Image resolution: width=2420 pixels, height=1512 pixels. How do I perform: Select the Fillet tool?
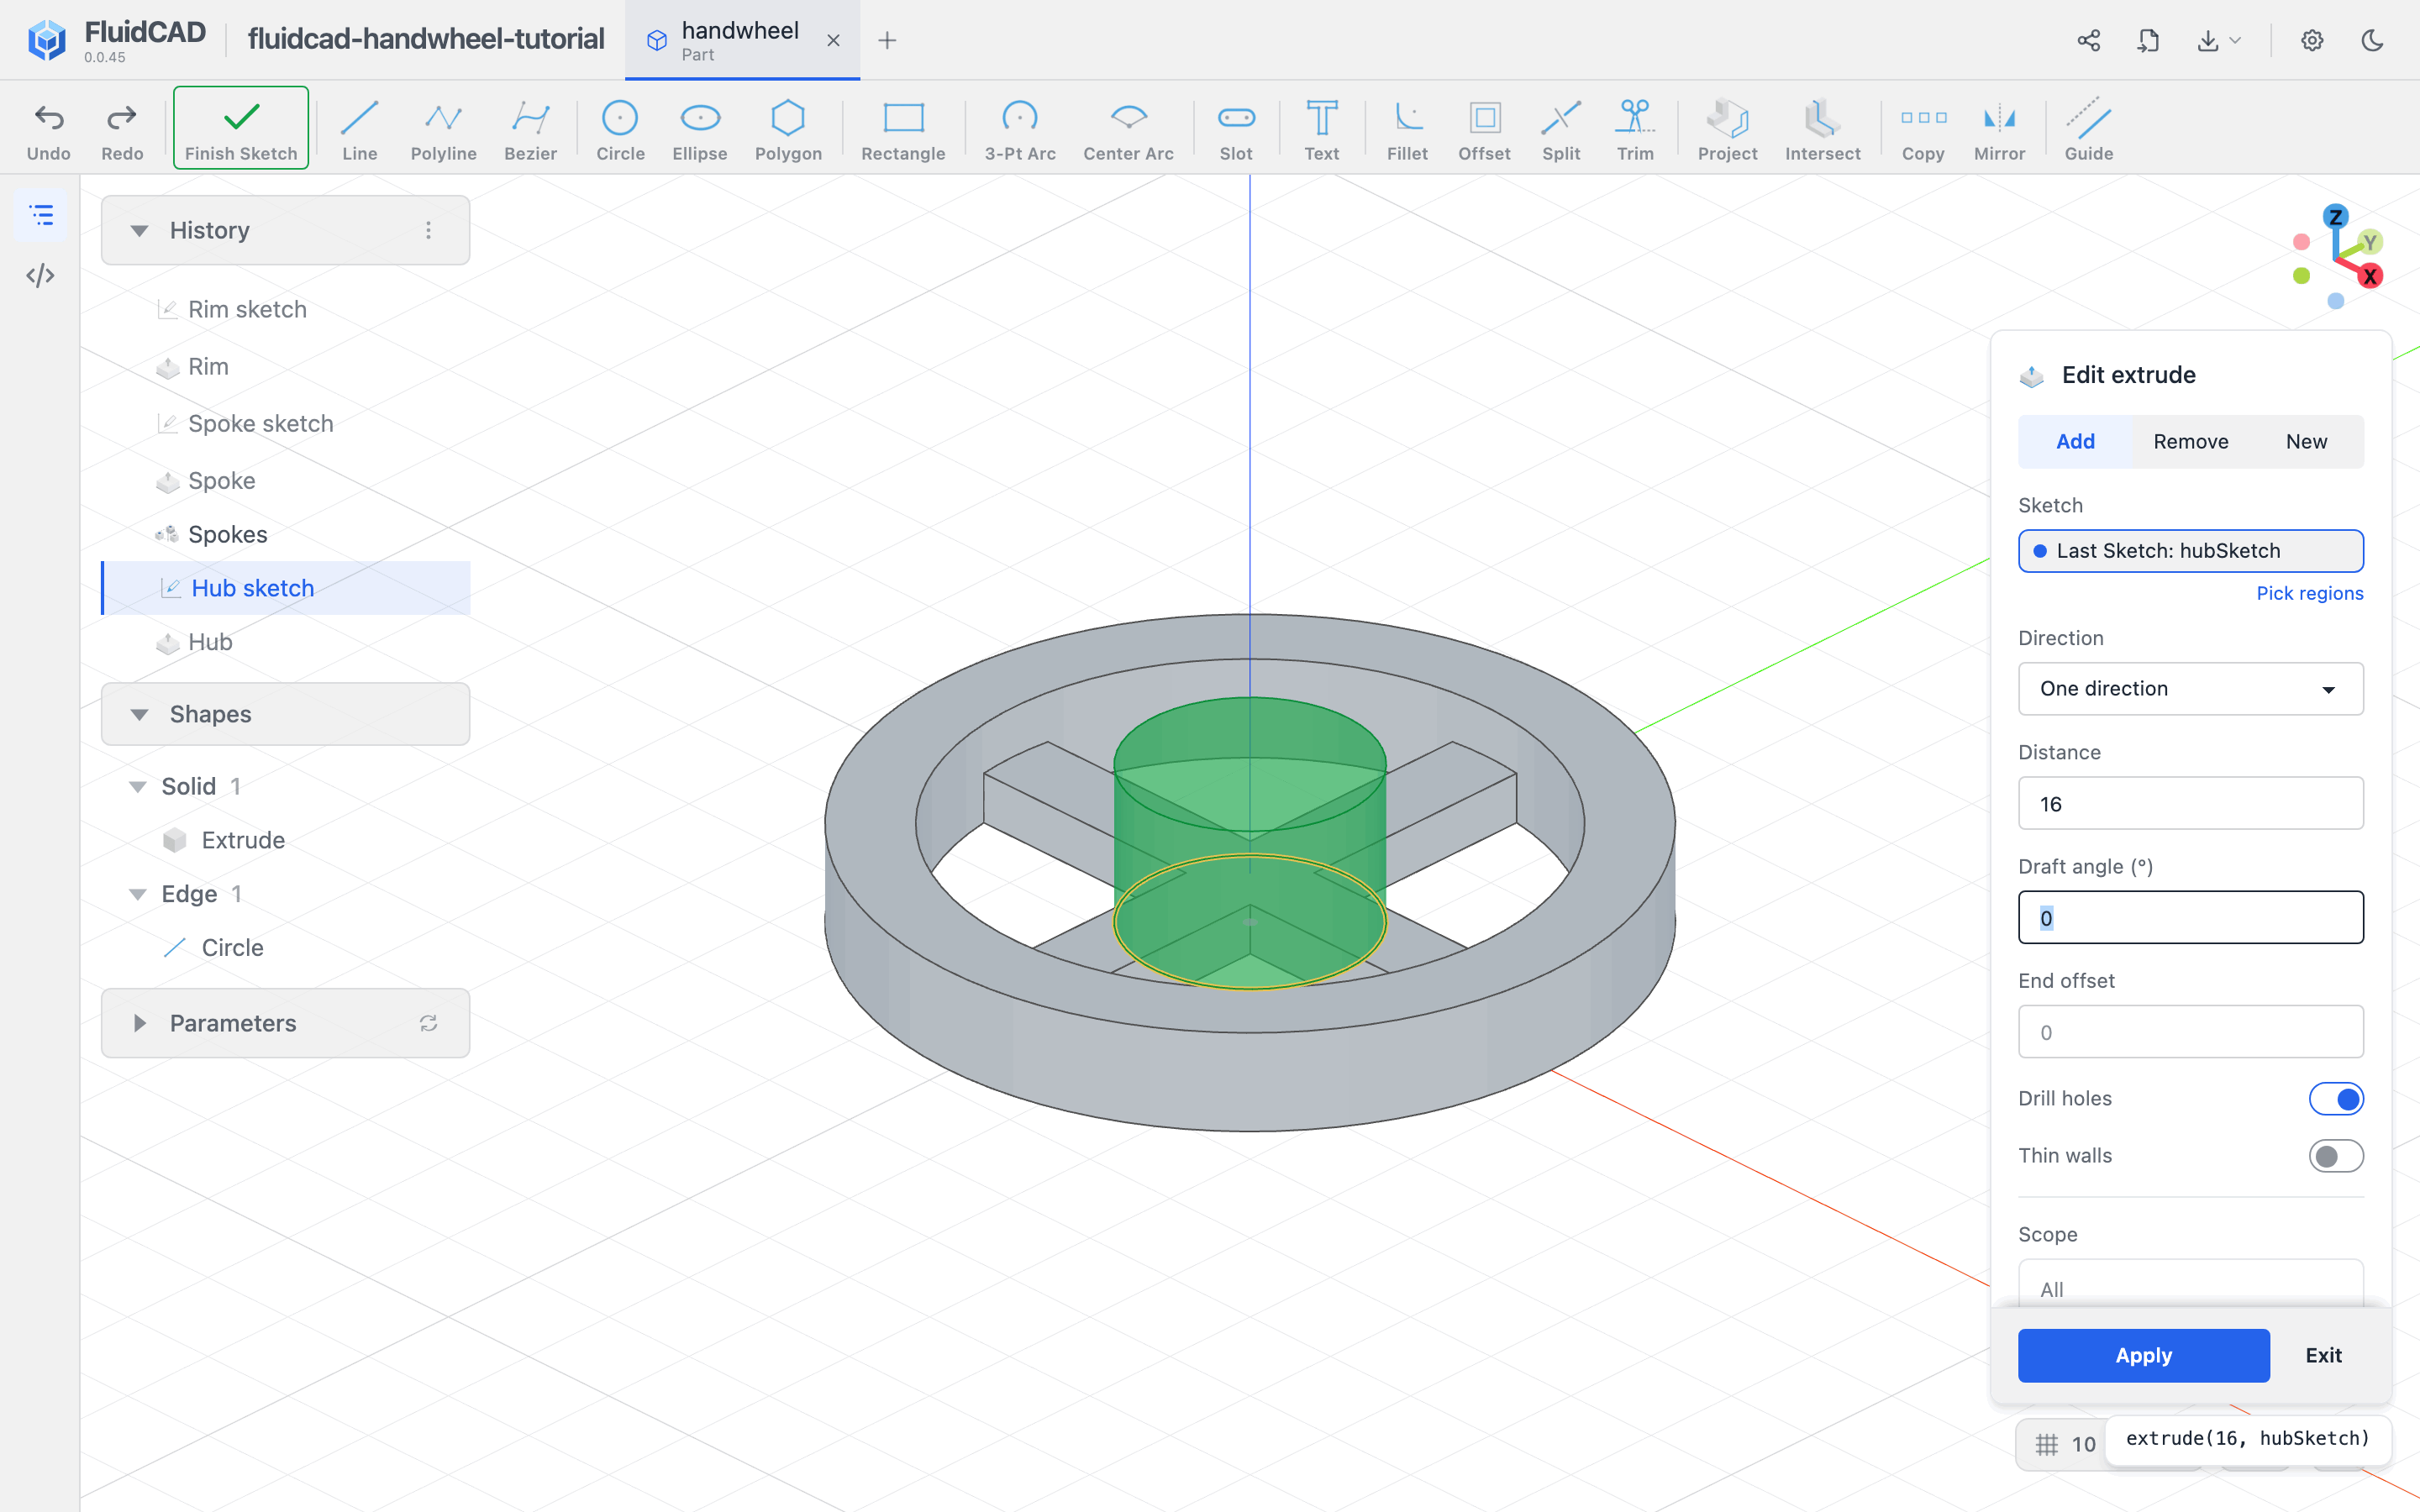coord(1407,129)
